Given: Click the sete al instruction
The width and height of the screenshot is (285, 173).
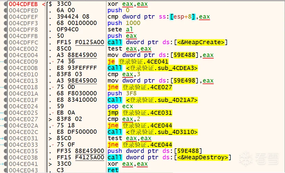Looking at the screenshot, I should pyautogui.click(x=120, y=30).
